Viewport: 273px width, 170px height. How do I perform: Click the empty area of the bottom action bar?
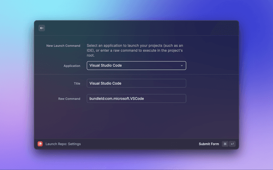141,144
